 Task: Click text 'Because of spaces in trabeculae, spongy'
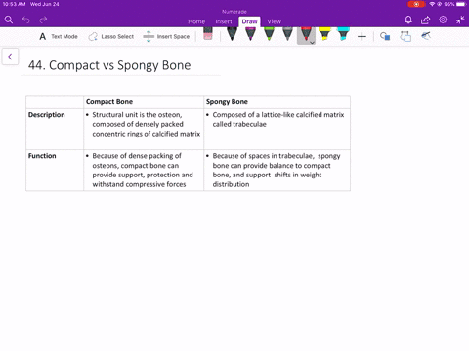coord(277,156)
